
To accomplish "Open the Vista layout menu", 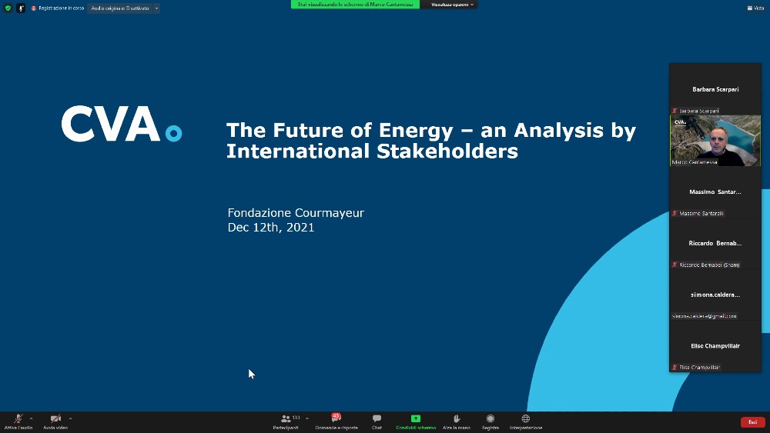I will click(x=756, y=8).
